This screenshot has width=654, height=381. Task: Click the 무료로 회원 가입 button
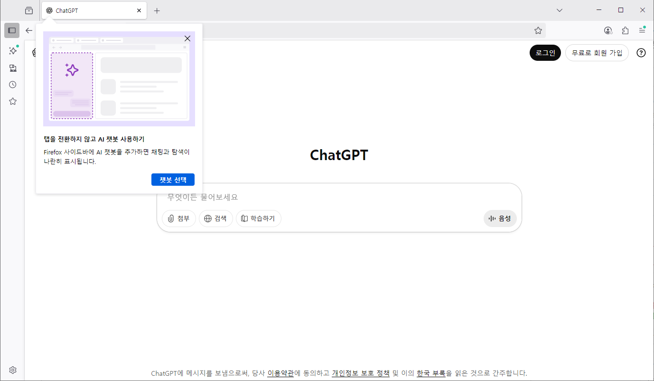pos(597,53)
